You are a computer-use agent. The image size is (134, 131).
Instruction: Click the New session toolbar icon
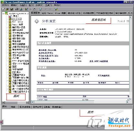point(3,9)
